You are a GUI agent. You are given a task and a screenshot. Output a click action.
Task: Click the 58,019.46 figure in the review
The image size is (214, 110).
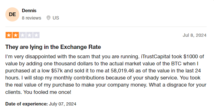point(122,71)
